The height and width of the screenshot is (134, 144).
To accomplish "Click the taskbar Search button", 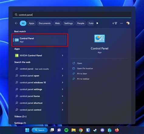I will 39,130.
